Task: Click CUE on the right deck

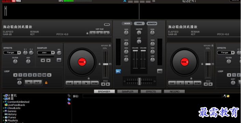Action: click(172, 83)
